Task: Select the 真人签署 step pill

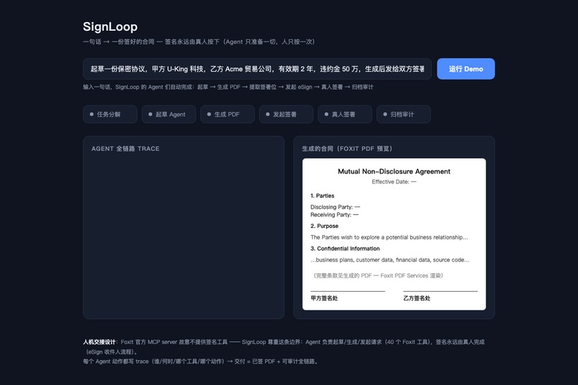Action: pyautogui.click(x=345, y=114)
